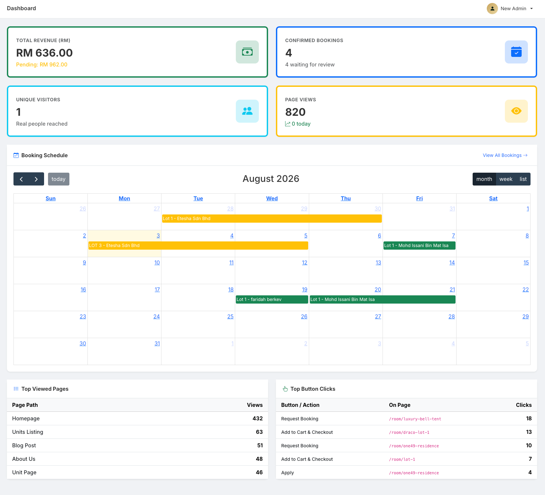545x495 pixels.
Task: Switch calendar to month view
Action: (x=484, y=179)
